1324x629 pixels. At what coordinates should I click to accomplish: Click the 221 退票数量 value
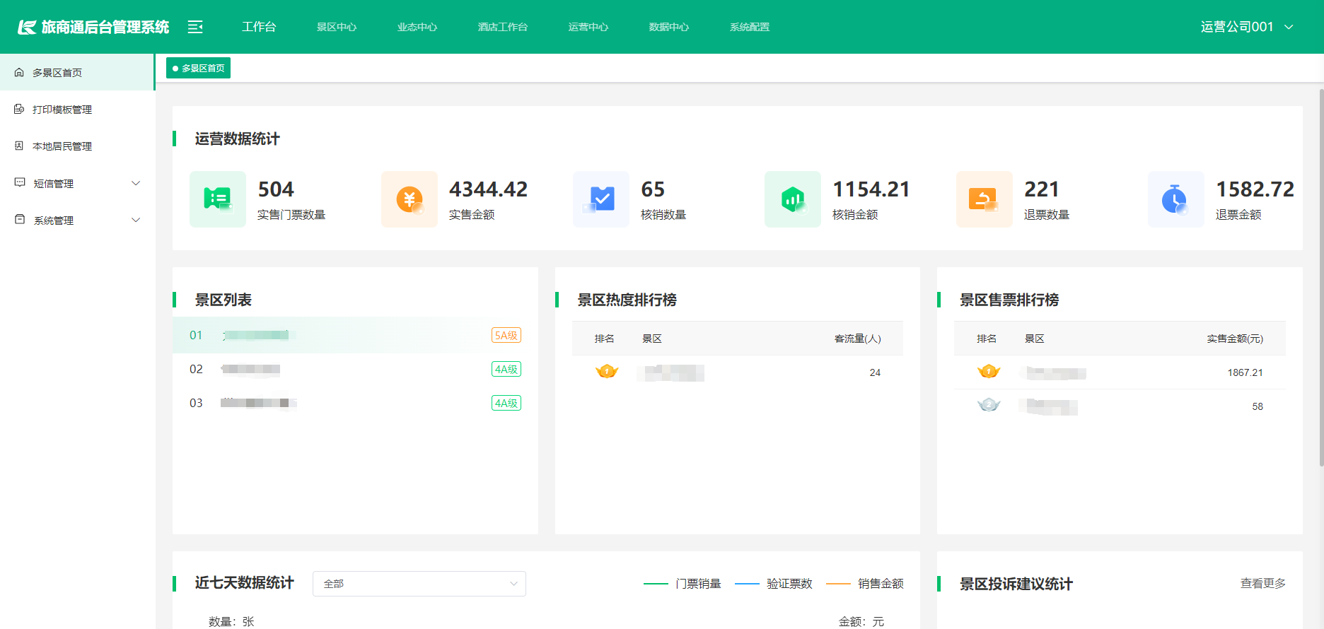coord(1042,189)
